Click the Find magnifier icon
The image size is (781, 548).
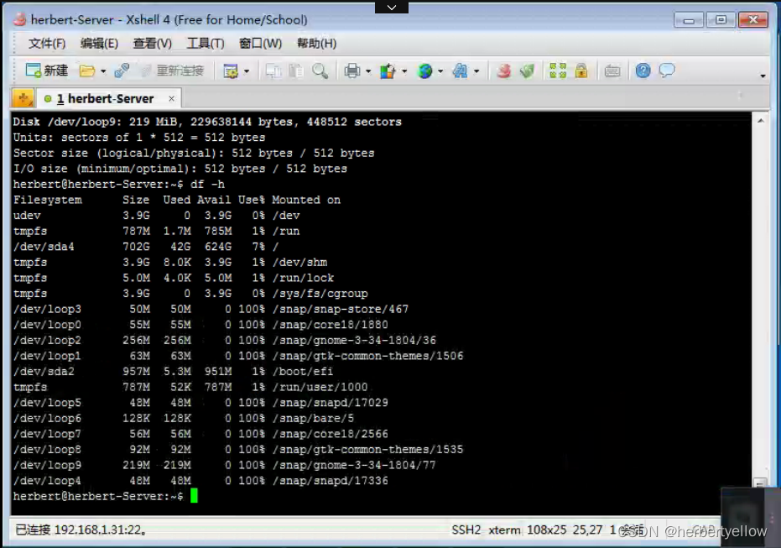tap(320, 70)
